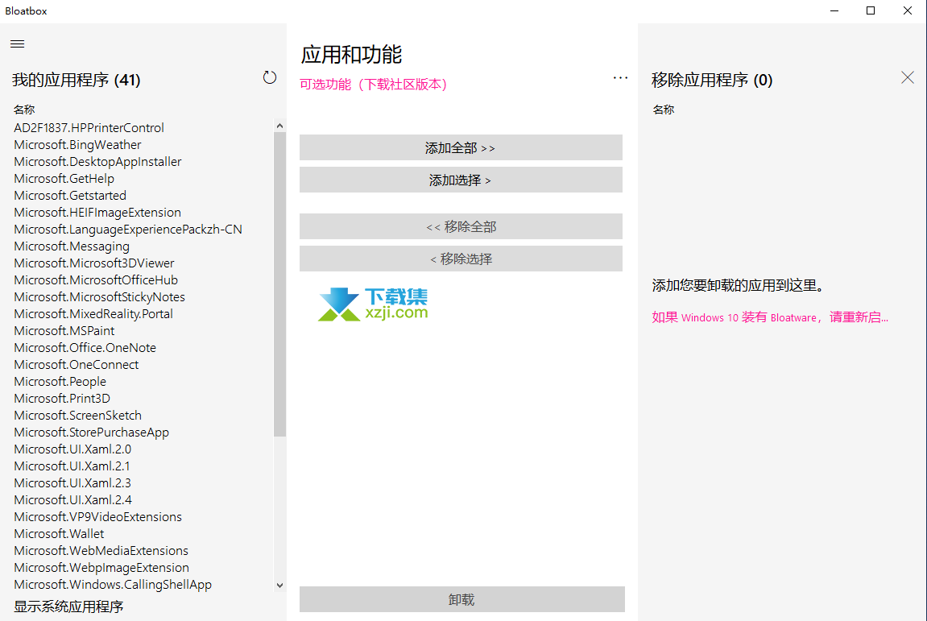Select Microsoft.Office.OneNote entry
The image size is (927, 621).
pyautogui.click(x=85, y=348)
